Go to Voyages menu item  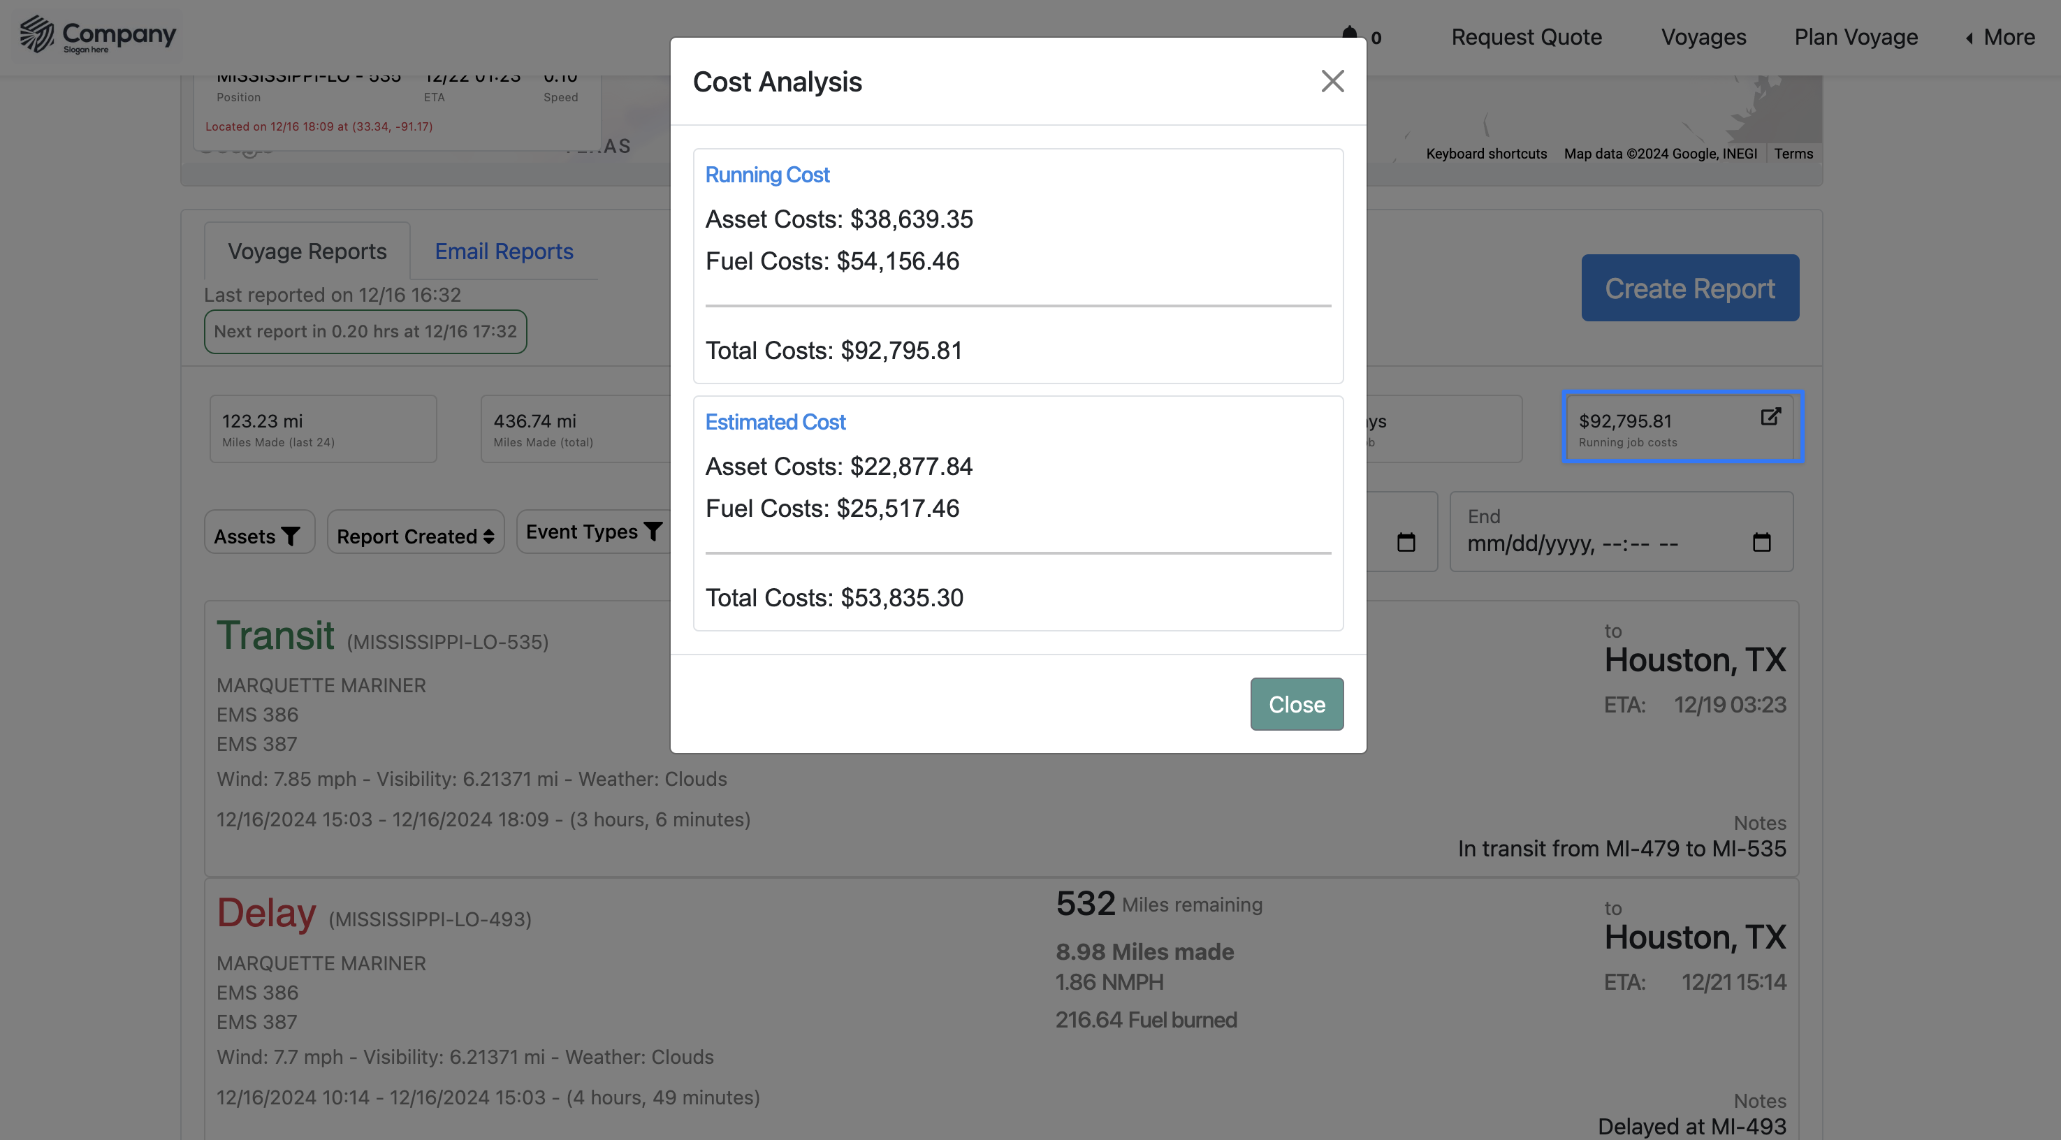1703,37
